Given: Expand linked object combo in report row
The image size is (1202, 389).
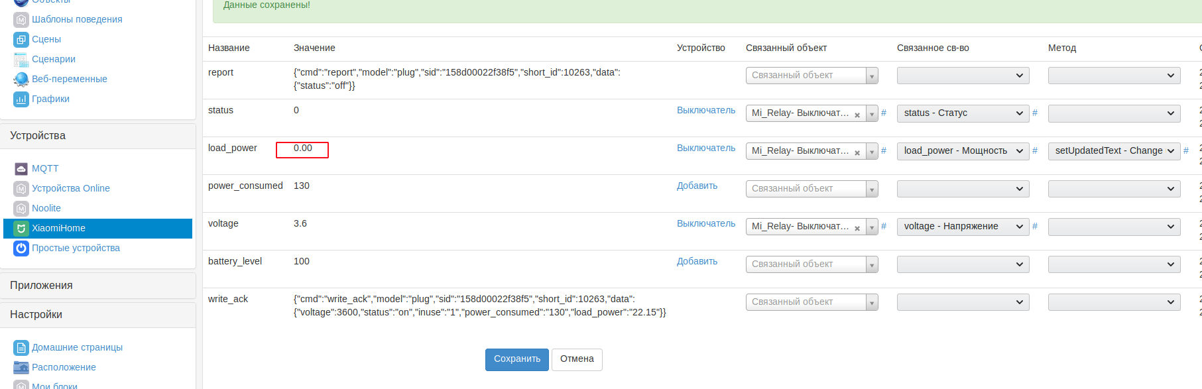Looking at the screenshot, I should pyautogui.click(x=872, y=76).
